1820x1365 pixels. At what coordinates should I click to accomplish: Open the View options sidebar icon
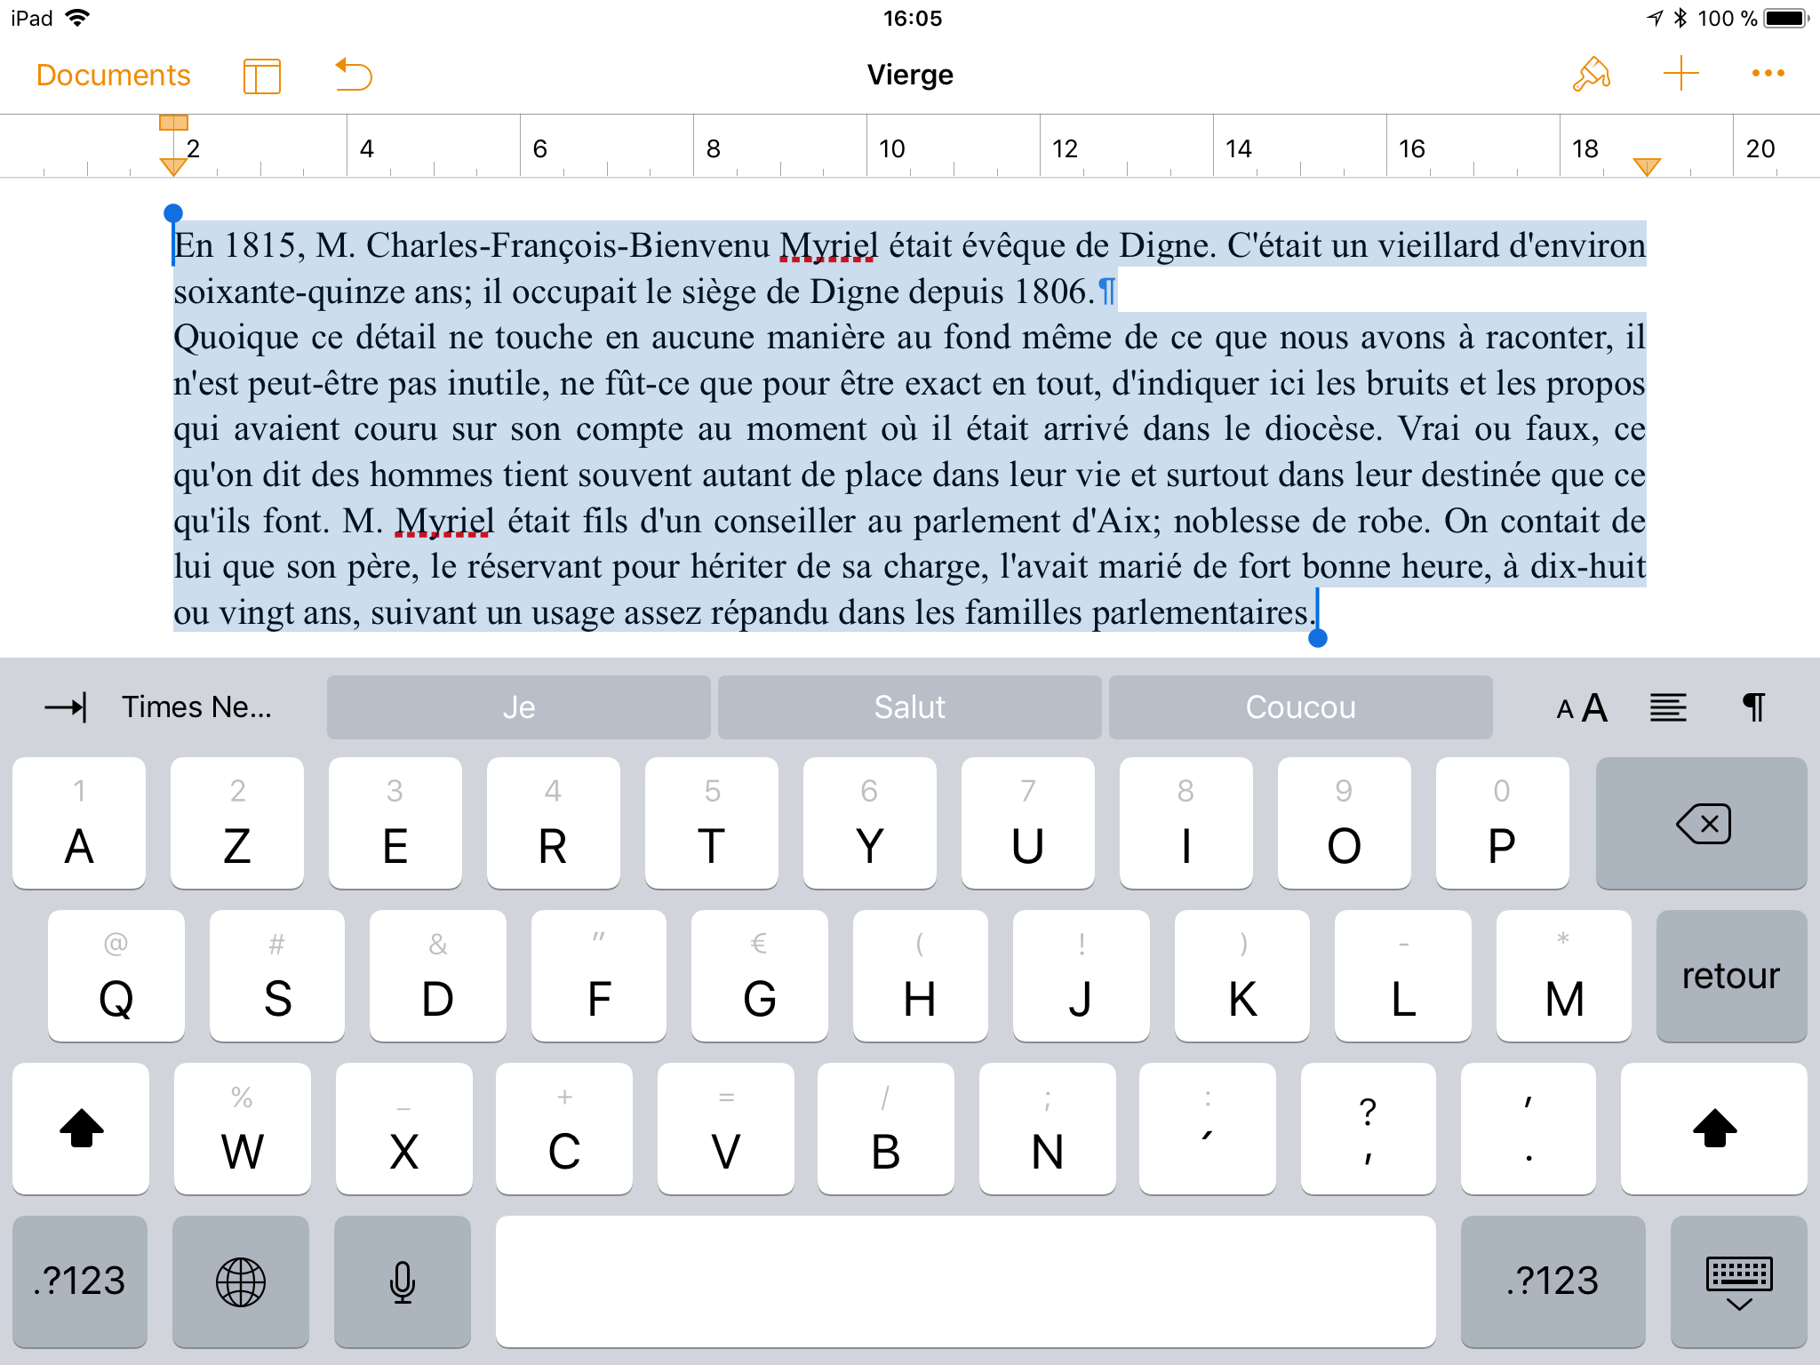coord(261,76)
